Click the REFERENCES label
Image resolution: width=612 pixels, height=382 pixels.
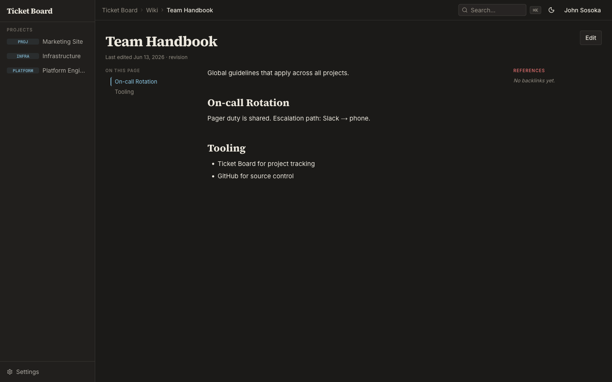coord(529,70)
